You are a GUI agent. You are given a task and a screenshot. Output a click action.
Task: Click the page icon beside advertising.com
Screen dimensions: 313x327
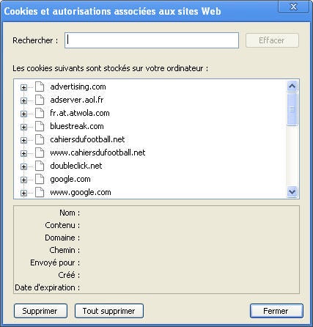(x=40, y=87)
